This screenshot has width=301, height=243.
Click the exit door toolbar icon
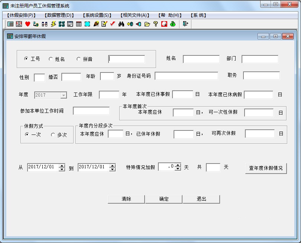click(185, 24)
